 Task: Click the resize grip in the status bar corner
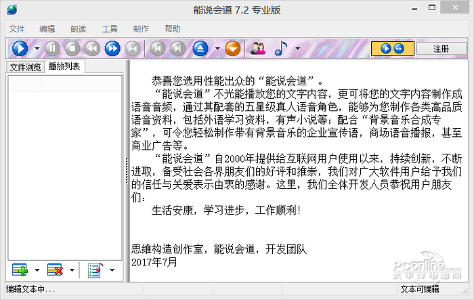(465, 291)
